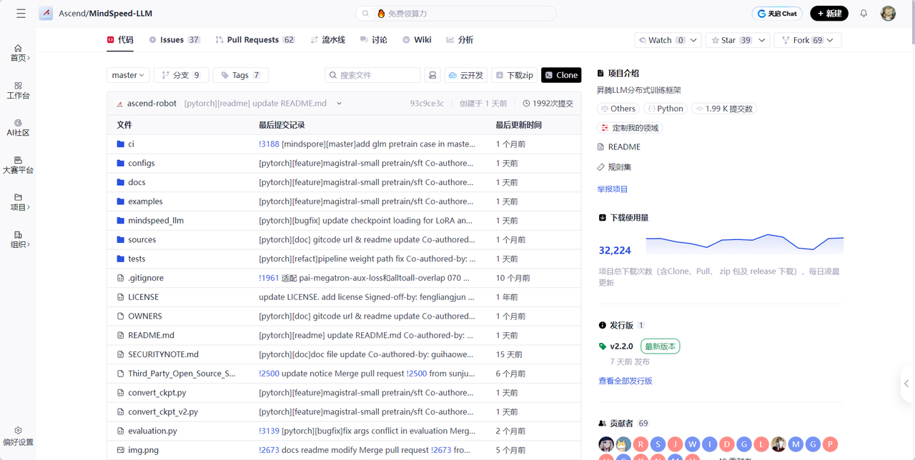Open the view all releases link
This screenshot has width=915, height=460.
tap(625, 381)
